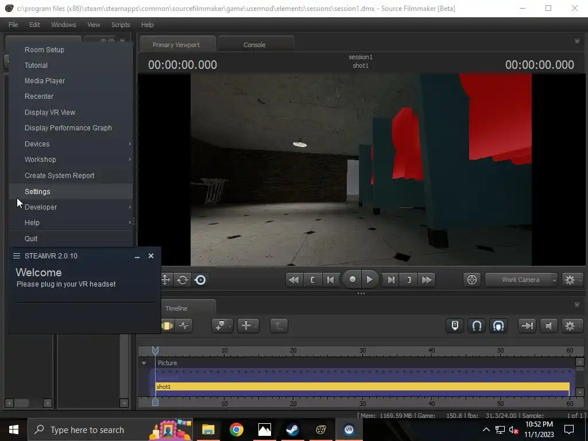Open the add bookmark dropdown in timeline
The image size is (588, 441).
[x=222, y=326]
